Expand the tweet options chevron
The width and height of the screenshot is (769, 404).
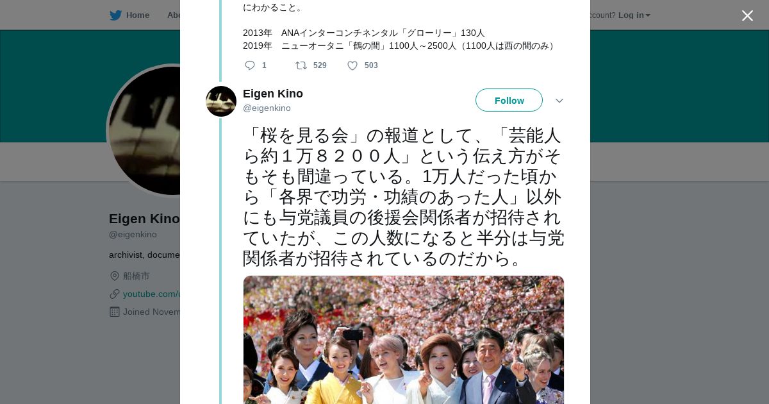559,101
